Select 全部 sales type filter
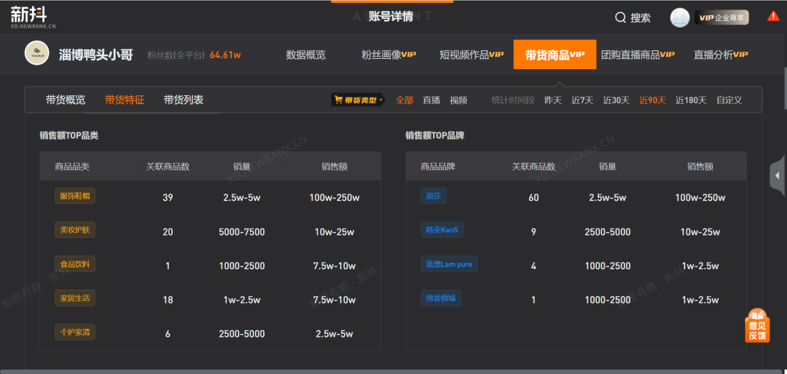Viewport: 787px width, 374px height. (x=404, y=100)
